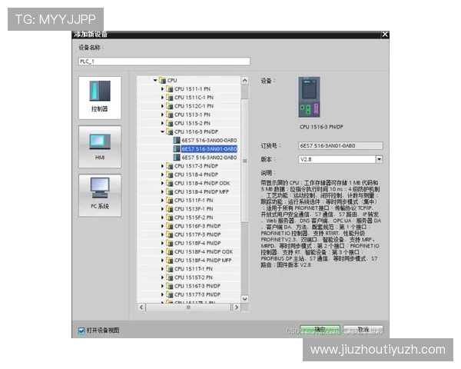The image size is (461, 369).
Task: Click the tree scroll left arrow
Action: click(x=141, y=307)
